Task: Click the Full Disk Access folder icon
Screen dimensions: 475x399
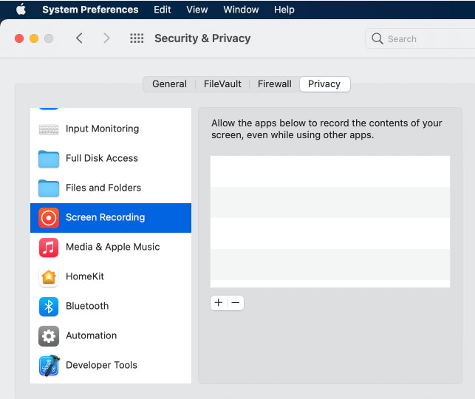Action: tap(49, 159)
